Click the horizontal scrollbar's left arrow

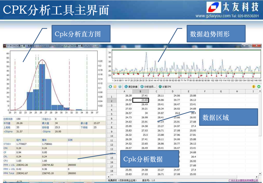click(109, 177)
